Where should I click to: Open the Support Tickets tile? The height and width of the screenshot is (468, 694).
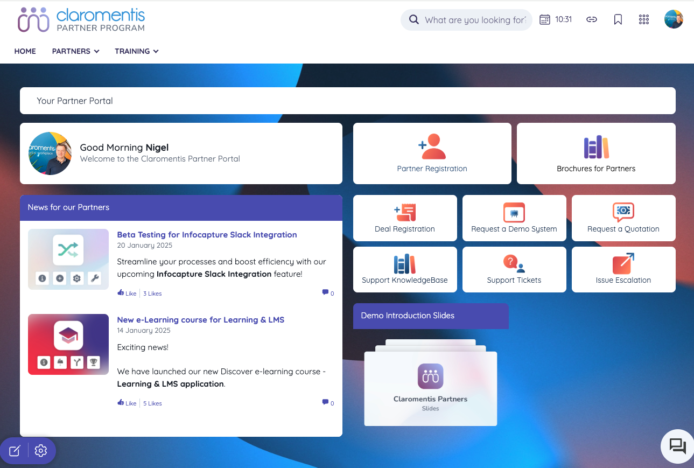(x=514, y=269)
